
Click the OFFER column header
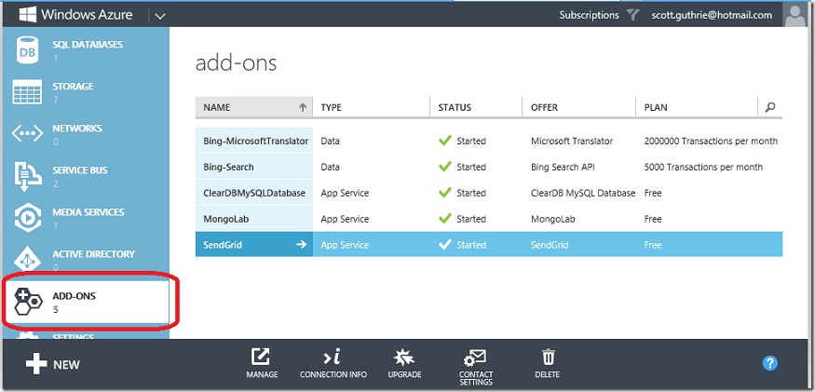pyautogui.click(x=579, y=108)
